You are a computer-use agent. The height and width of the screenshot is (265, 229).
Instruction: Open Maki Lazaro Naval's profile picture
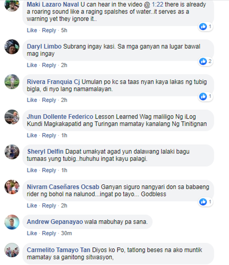pyautogui.click(x=12, y=5)
